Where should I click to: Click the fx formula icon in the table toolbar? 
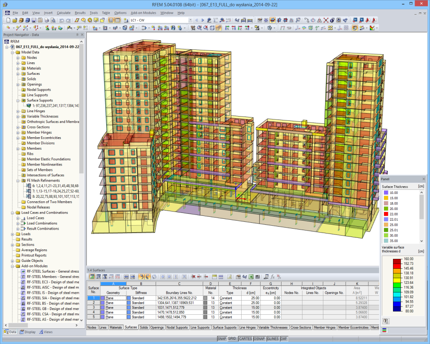click(x=273, y=276)
